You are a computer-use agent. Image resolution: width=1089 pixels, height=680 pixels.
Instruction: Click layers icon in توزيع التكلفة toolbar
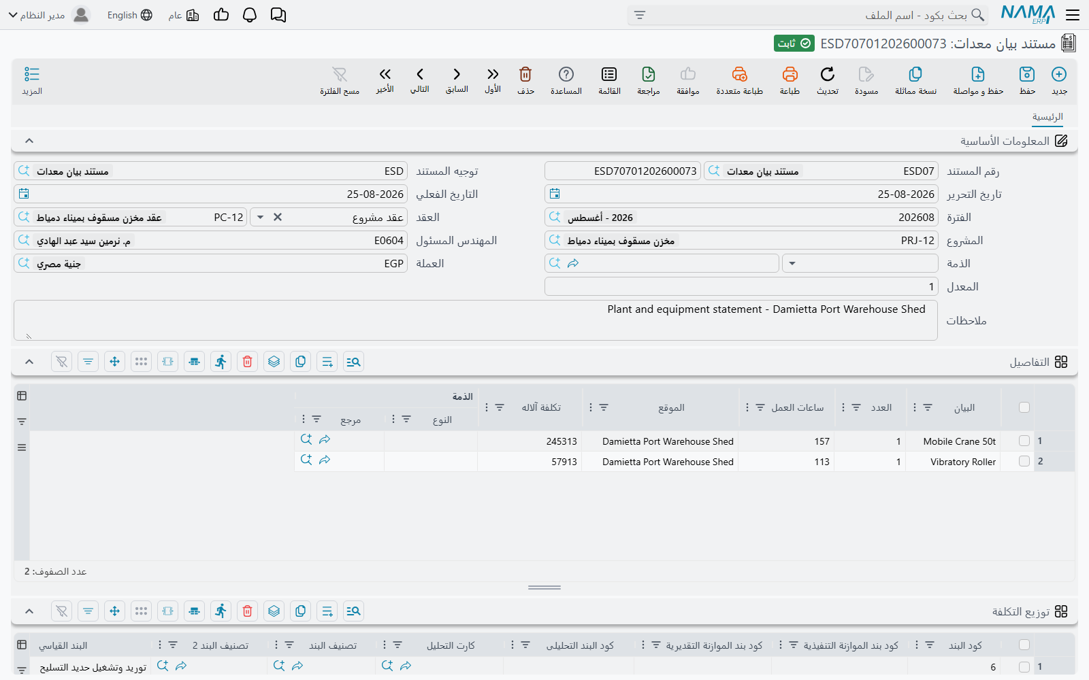274,611
